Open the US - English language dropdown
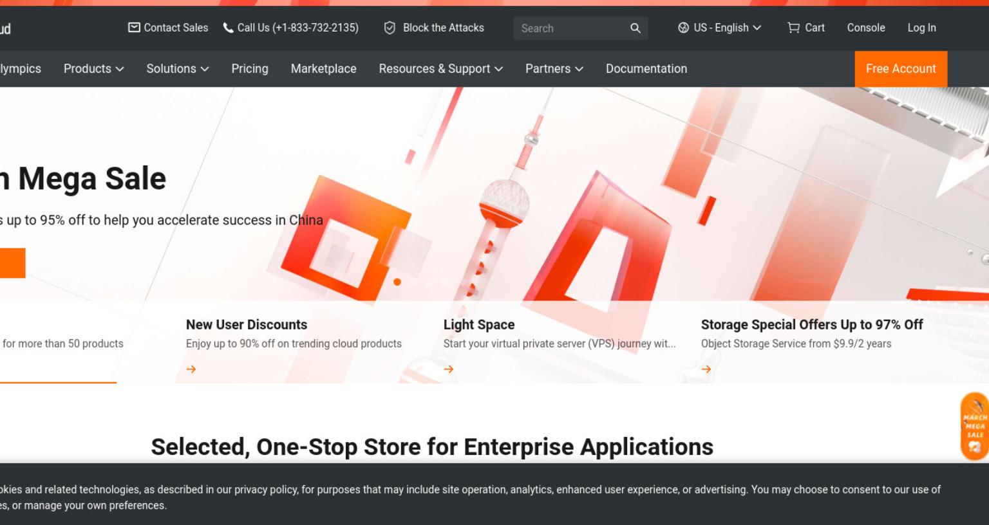 point(720,28)
